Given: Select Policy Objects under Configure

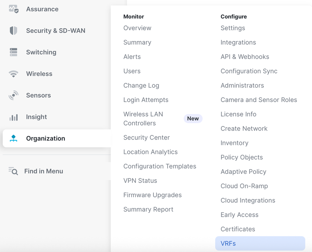Looking at the screenshot, I should coord(242,157).
